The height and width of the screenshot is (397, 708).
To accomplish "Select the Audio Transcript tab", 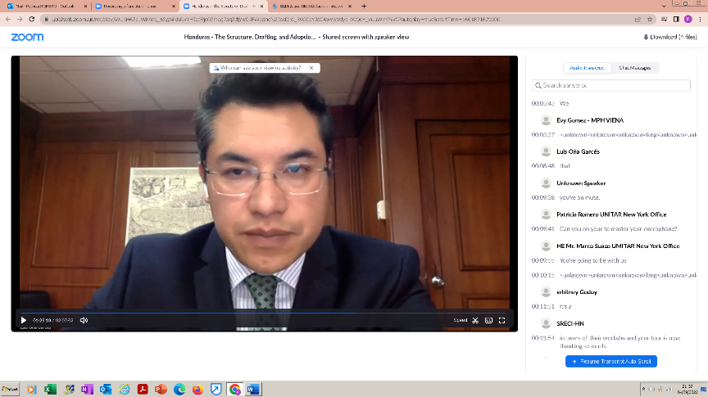I will tap(588, 68).
